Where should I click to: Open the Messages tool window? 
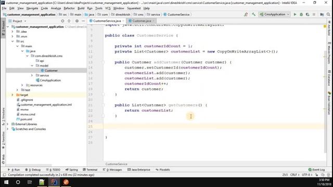[112, 170]
